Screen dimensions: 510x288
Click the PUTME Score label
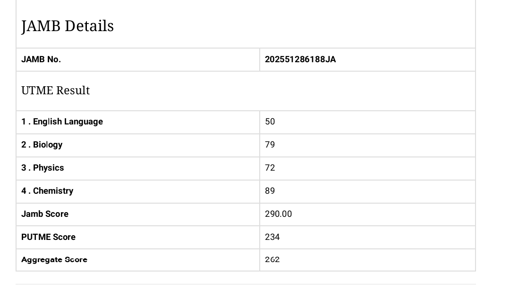pos(48,237)
